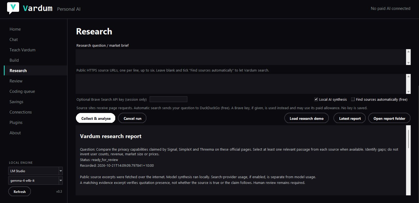Click the up arrow of source URLs scrollbar

pos(408,76)
